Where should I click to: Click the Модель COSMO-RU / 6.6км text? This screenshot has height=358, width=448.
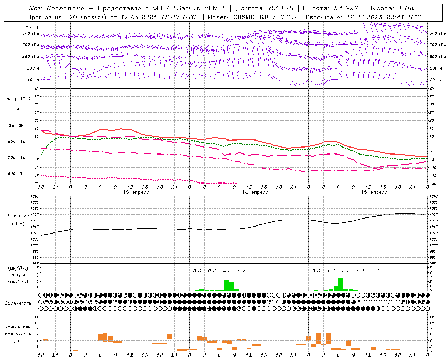tap(252, 17)
